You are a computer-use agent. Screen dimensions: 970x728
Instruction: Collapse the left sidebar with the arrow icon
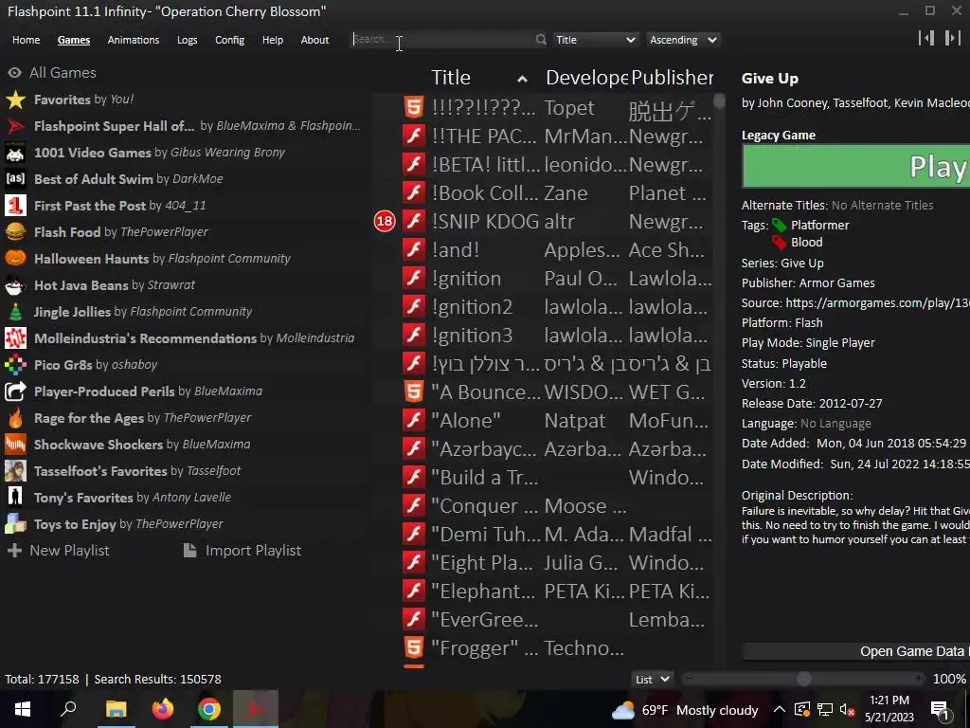click(926, 38)
